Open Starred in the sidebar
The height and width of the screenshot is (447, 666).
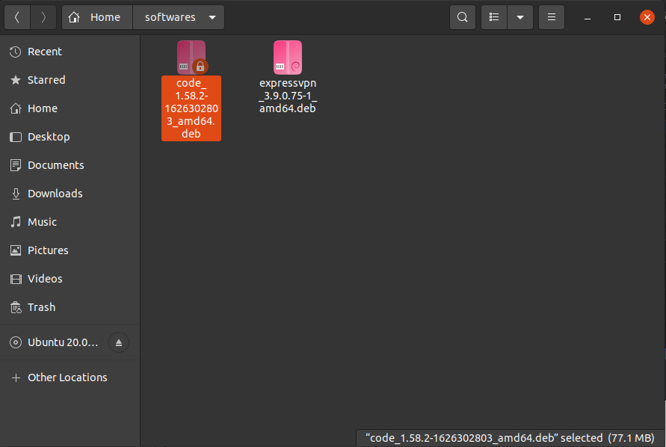70,80
